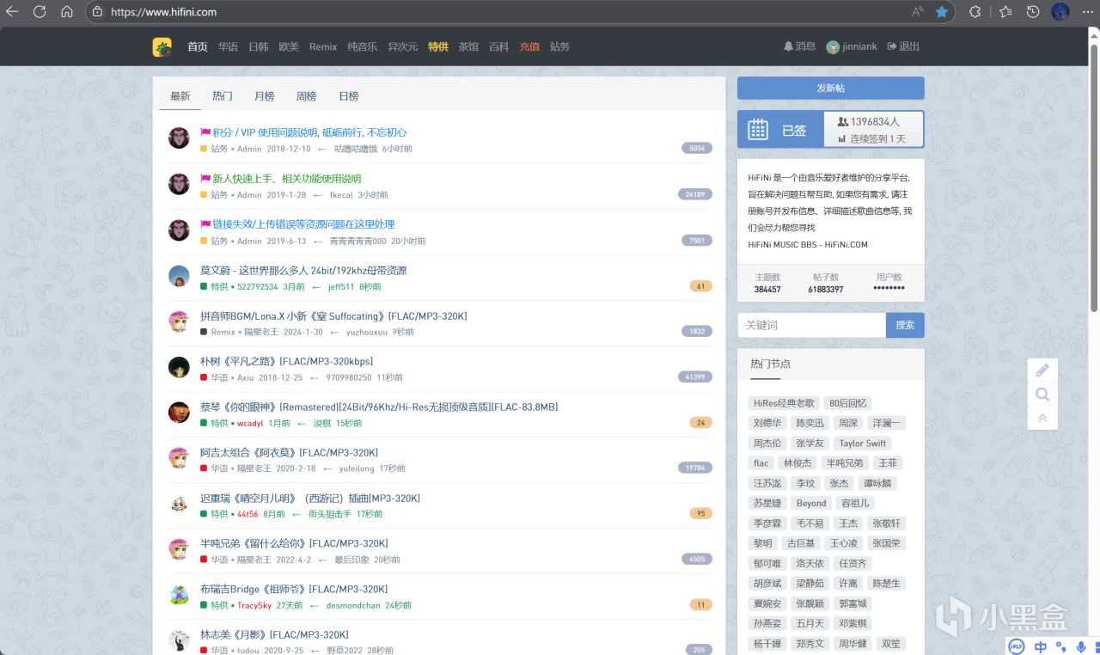Focus the 关键词 search field
1100x655 pixels.
coord(811,325)
